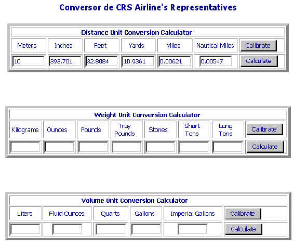Click the Distance calculator Calibrate button
The image size is (307, 248).
point(259,46)
